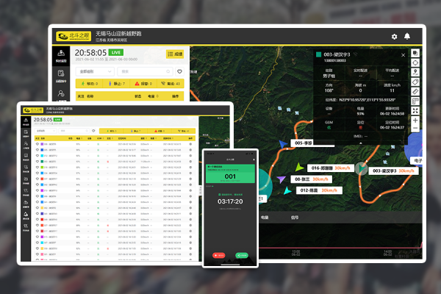Viewport: 441px width, 294px height.
Task: Toggle fullscreen map view icon
Action: tap(415, 110)
